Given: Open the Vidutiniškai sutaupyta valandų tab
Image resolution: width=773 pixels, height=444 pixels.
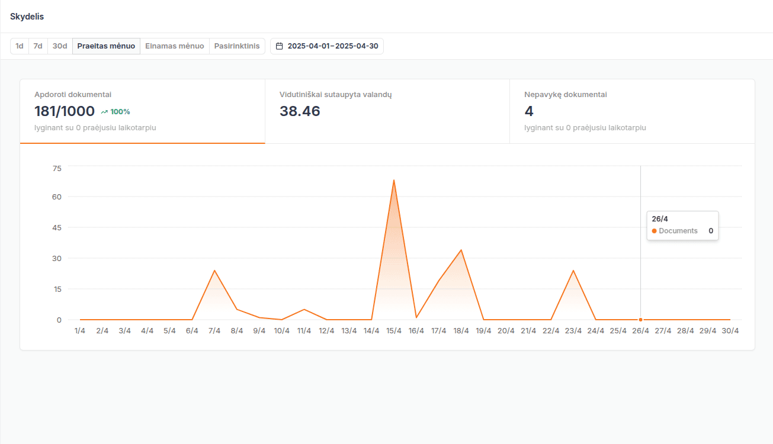Looking at the screenshot, I should point(387,111).
